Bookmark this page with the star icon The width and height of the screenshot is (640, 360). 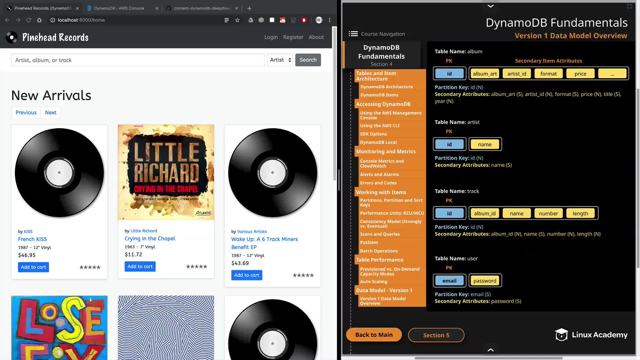point(237,20)
